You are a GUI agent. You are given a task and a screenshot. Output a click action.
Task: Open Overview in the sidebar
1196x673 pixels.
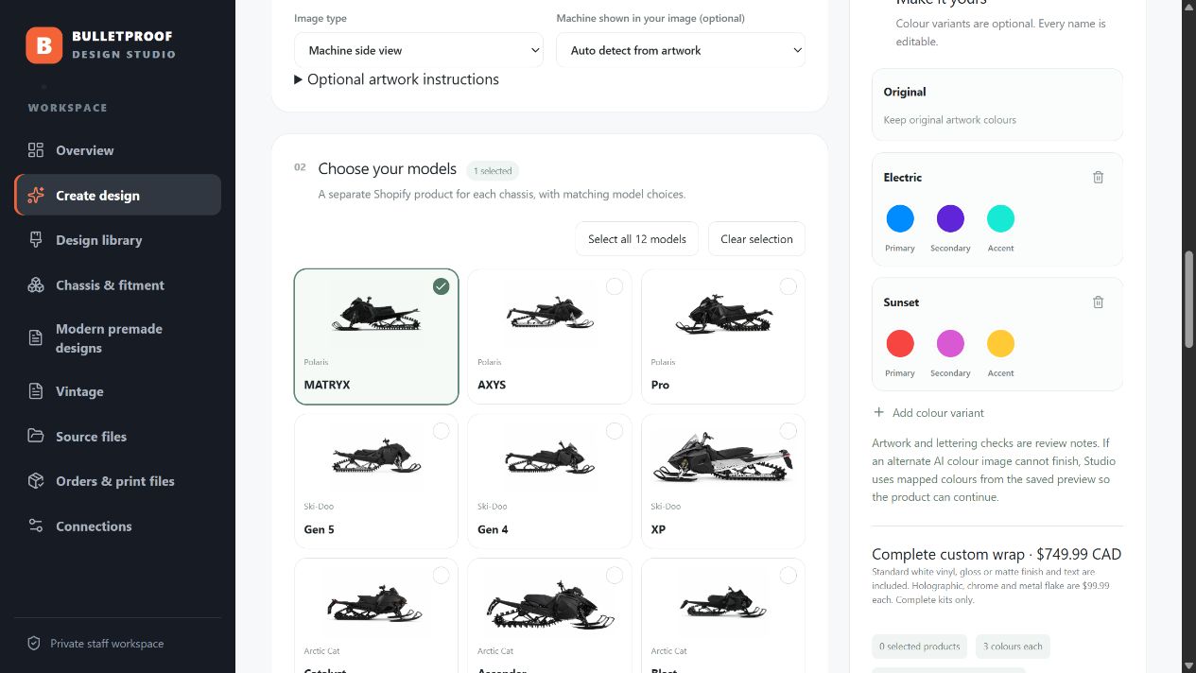(x=117, y=150)
